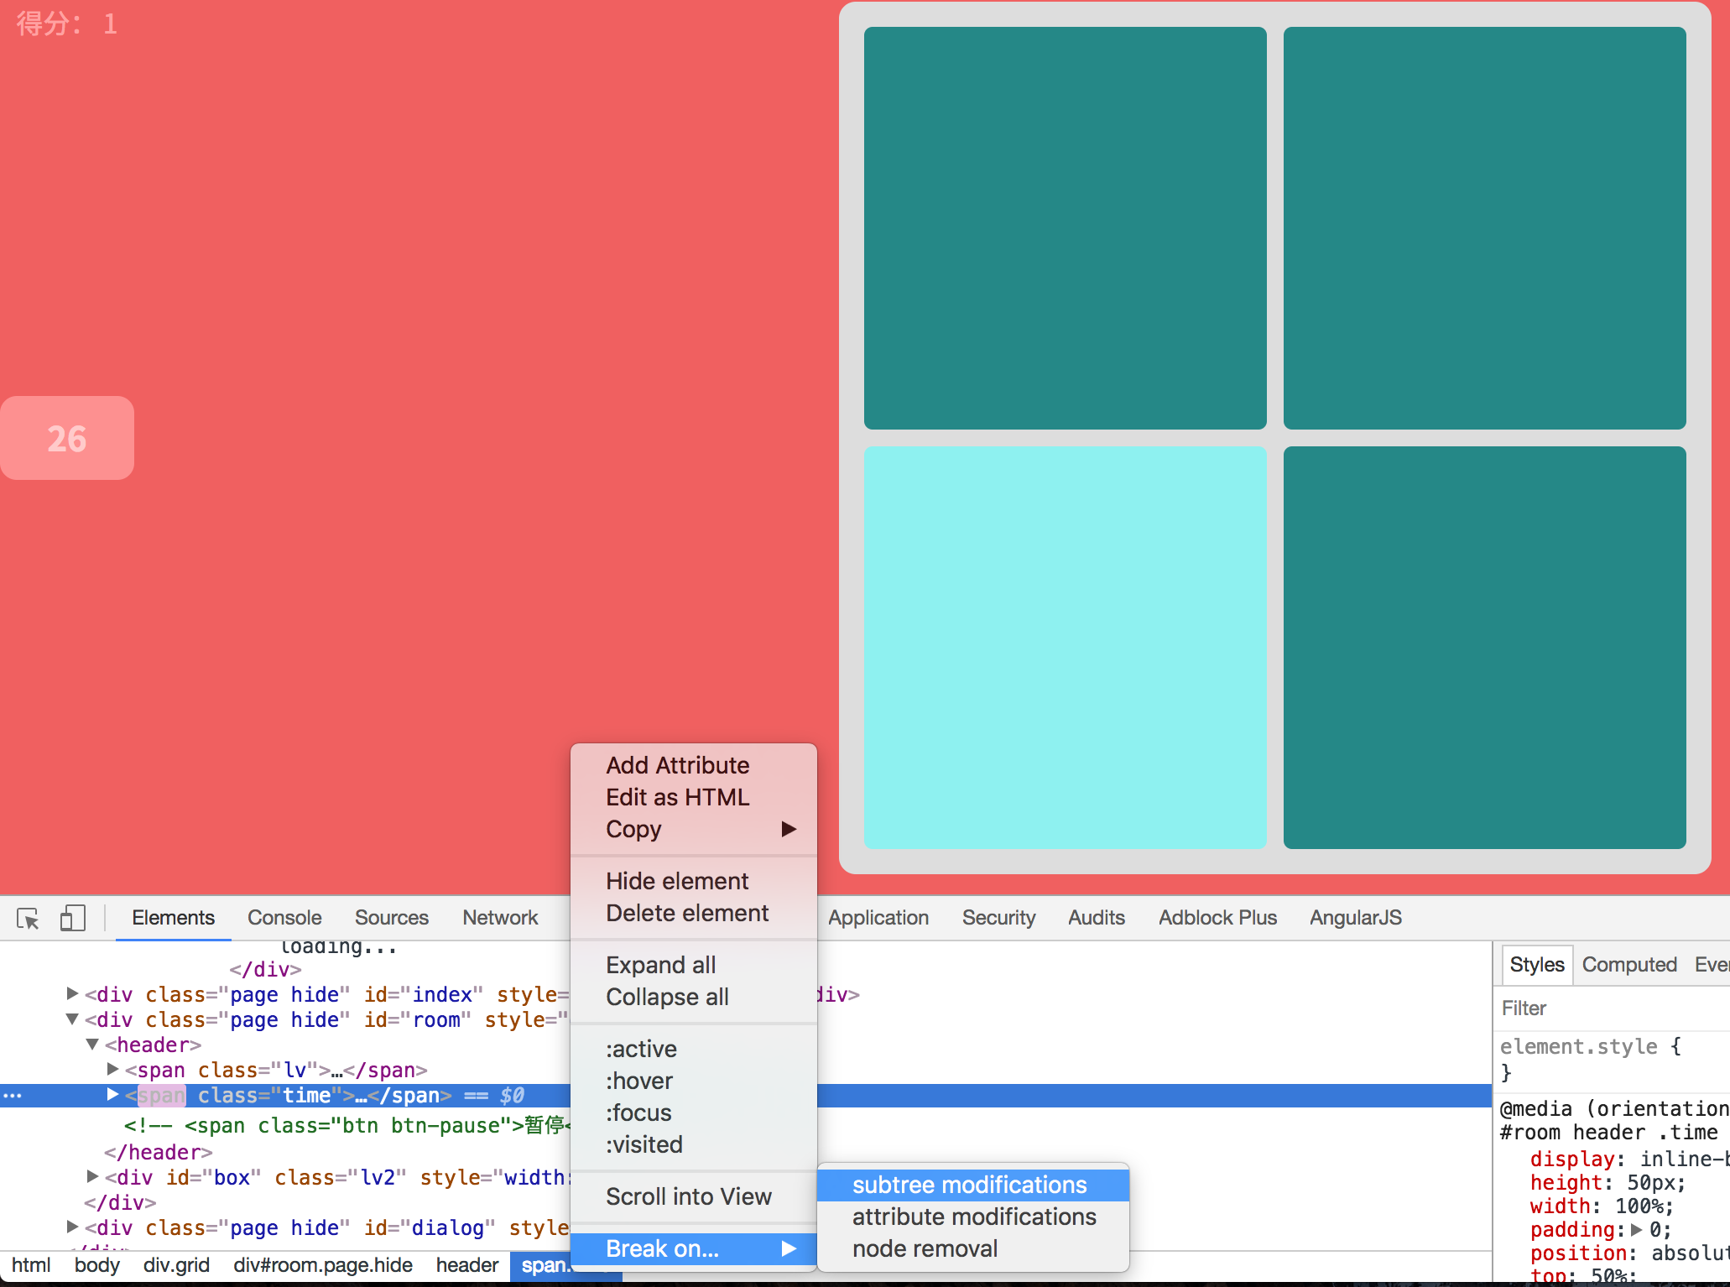
Task: Expand the span class lv node
Action: pos(112,1070)
